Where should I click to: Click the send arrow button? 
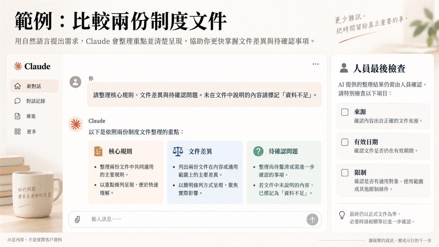[x=312, y=219]
